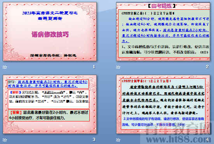The height and width of the screenshot is (144, 214).
Task: Click the 2022全国甲卷 header on slide 4
Action: pyautogui.click(x=146, y=81)
